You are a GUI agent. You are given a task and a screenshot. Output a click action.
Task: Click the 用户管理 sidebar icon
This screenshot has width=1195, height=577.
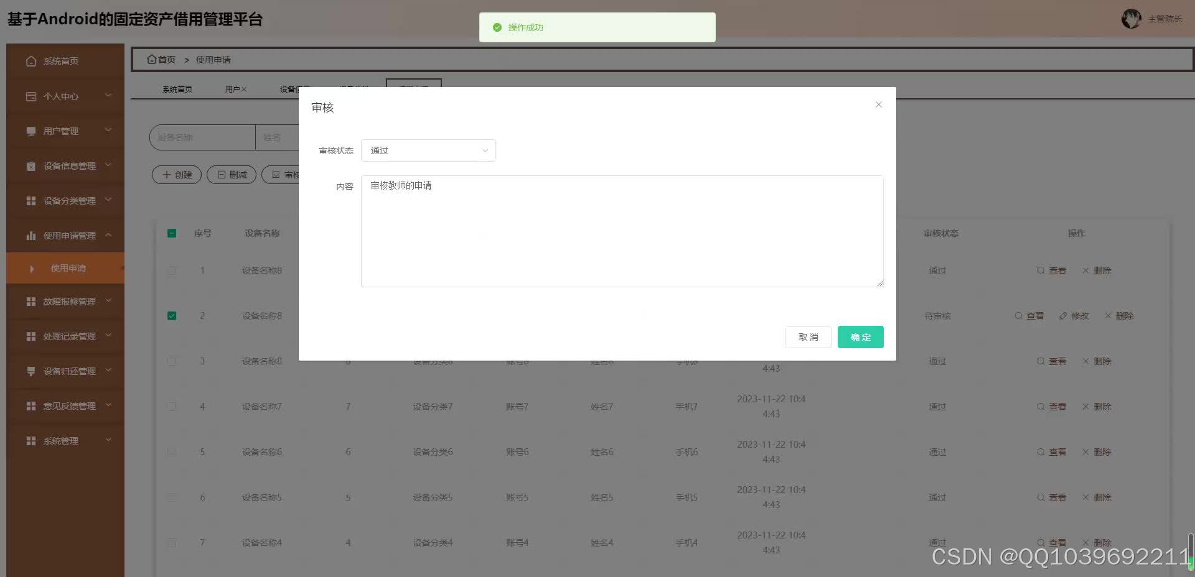pos(31,131)
